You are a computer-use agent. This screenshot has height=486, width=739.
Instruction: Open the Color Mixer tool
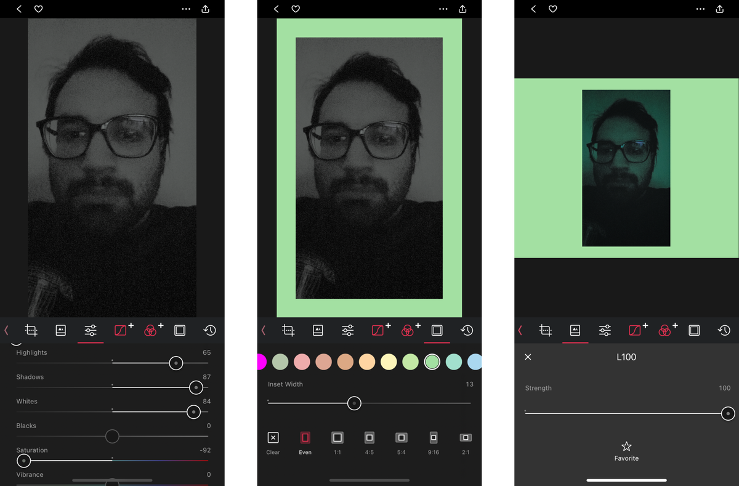point(150,330)
